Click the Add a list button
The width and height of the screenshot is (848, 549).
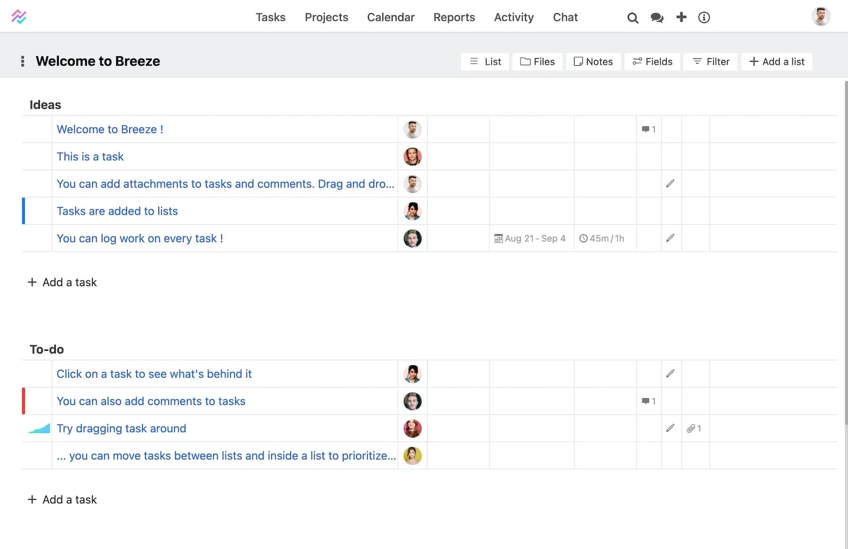pyautogui.click(x=776, y=61)
